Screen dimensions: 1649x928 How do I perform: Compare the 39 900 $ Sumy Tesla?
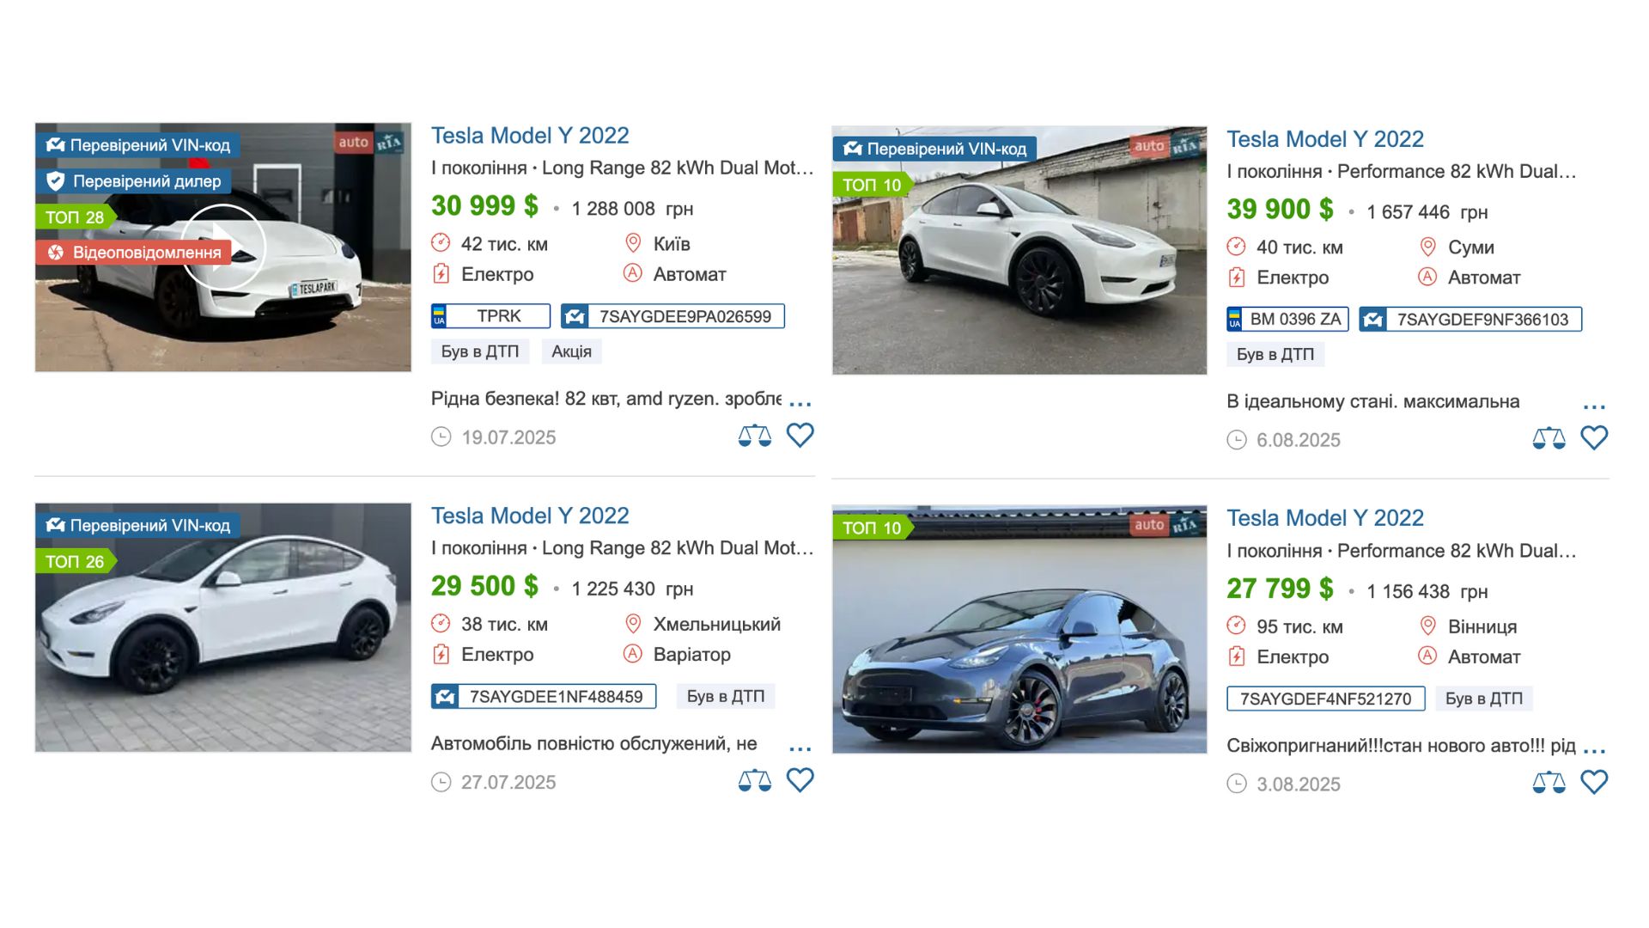(1549, 438)
